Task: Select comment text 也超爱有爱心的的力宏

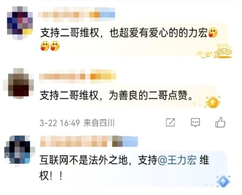Action: [159, 33]
